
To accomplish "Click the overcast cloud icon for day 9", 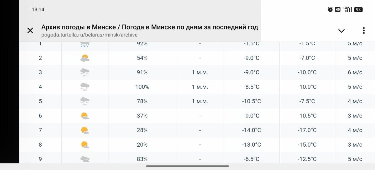I will point(85,159).
